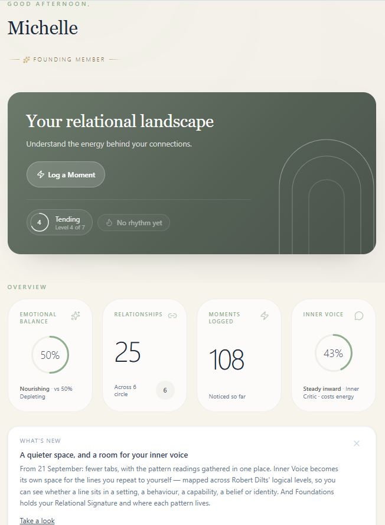
Task: Open the Tending level 4 of 7 badge
Action: (60, 222)
